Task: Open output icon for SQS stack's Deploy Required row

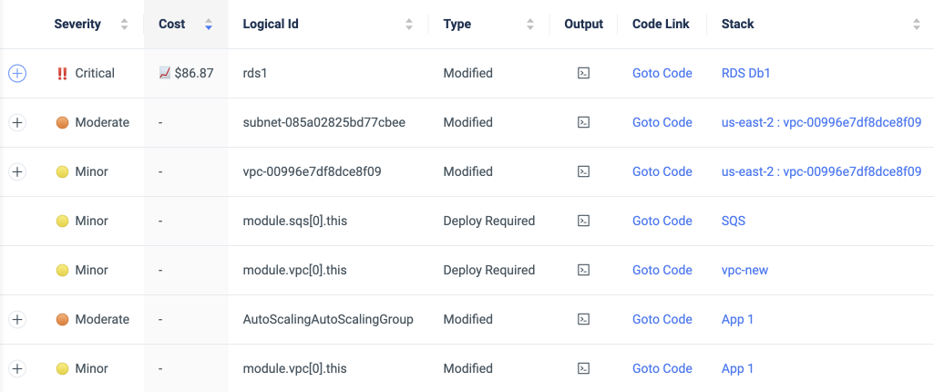Action: 584,221
